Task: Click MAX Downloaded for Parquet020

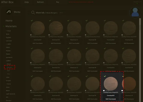Action: (x=56, y=43)
